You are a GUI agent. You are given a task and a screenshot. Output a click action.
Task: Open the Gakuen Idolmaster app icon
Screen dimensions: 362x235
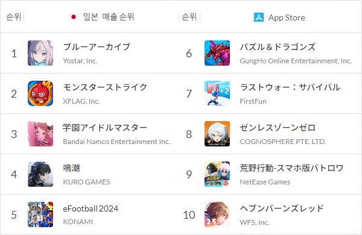coord(40,134)
